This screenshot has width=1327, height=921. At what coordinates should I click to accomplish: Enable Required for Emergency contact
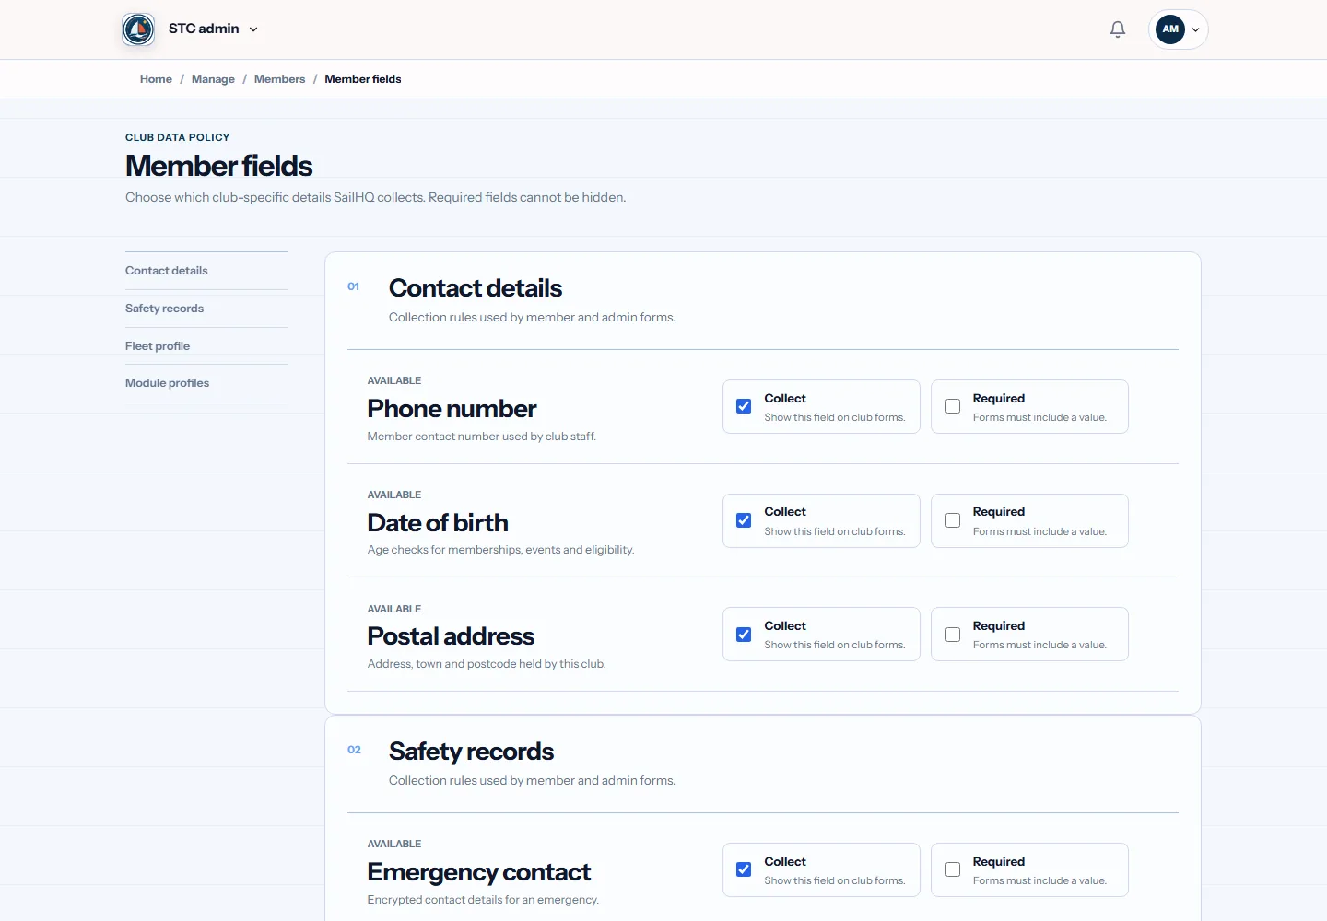click(x=953, y=869)
